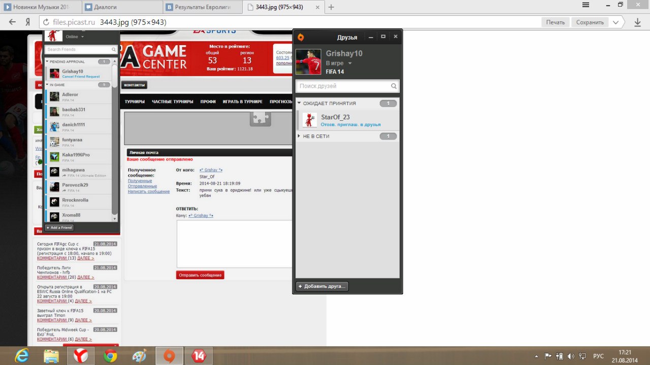Click Отозв. приглаш. в друзья link
Image resolution: width=650 pixels, height=365 pixels.
coord(351,124)
